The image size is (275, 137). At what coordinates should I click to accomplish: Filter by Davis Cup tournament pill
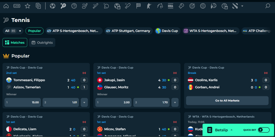[x=168, y=31]
